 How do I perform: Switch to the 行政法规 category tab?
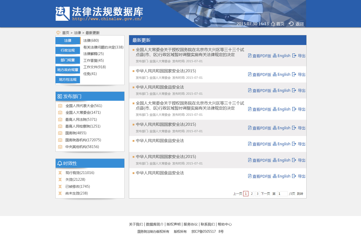point(67,50)
